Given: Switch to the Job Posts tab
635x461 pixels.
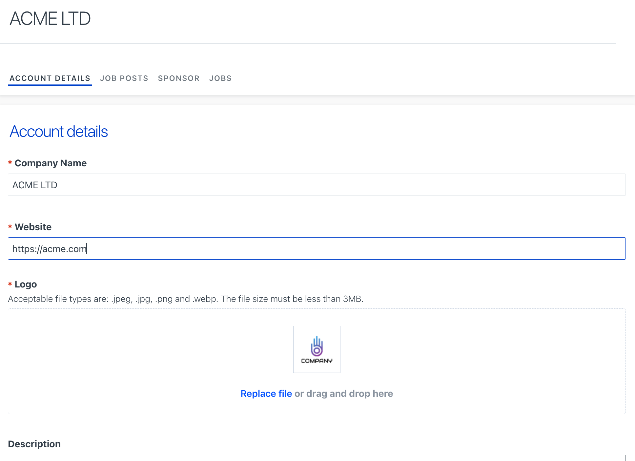Looking at the screenshot, I should (124, 78).
